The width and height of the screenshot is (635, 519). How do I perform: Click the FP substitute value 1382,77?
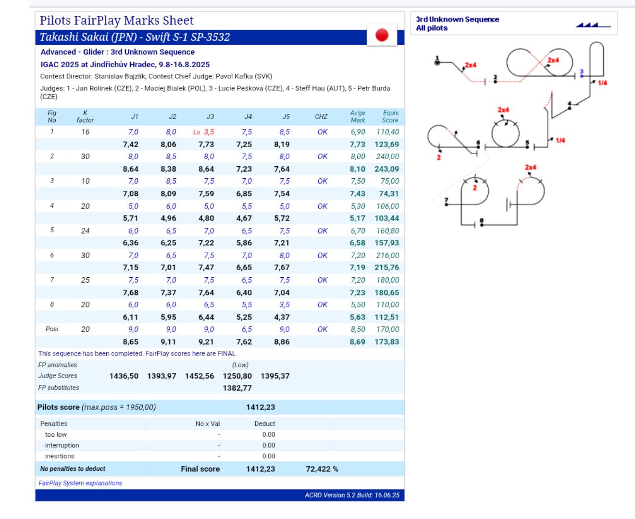(x=237, y=388)
